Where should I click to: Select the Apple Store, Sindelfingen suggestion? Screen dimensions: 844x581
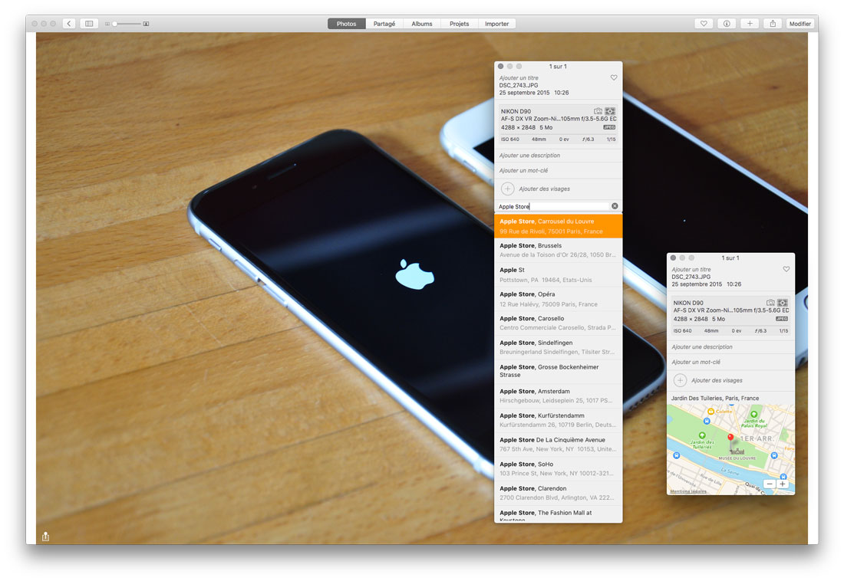558,347
